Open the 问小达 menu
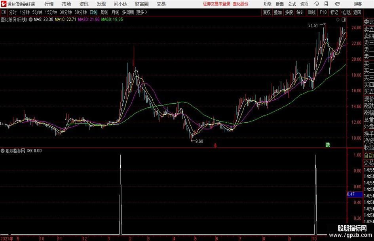 tap(120, 4)
